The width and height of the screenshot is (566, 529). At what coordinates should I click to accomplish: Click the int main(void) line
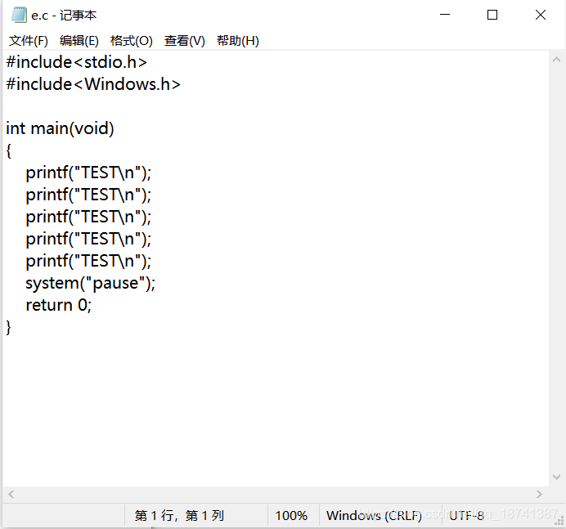pos(60,128)
